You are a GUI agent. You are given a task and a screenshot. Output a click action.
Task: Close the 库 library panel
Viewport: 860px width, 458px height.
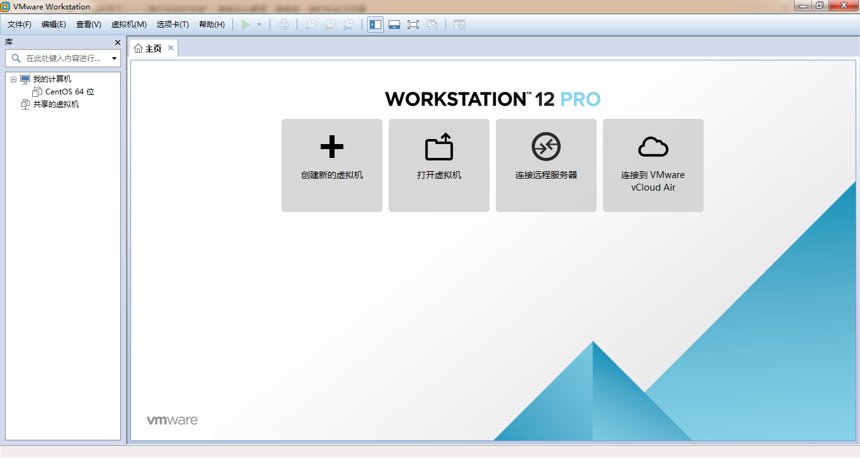[x=117, y=42]
